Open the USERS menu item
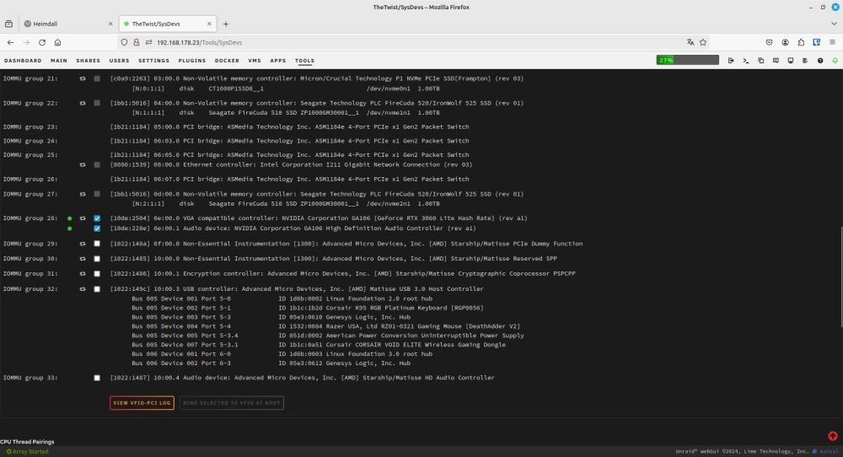Viewport: 843px width, 457px height. coord(120,61)
